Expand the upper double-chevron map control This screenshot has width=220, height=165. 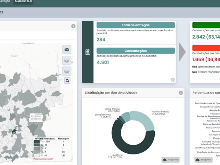point(67,60)
